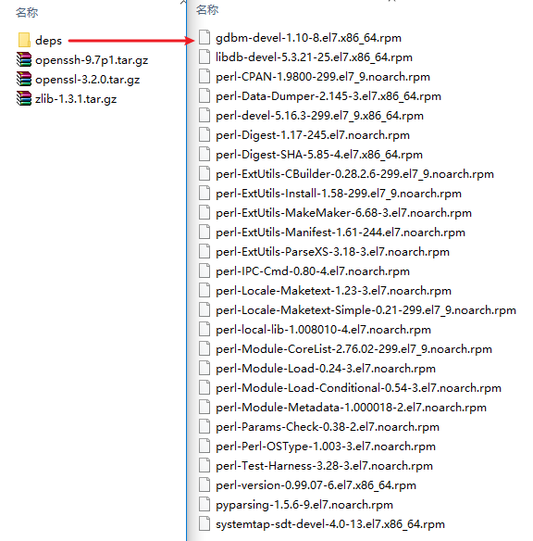Select perl-CPAN-1.9800-299.el7_9.noarch.rpm file name
This screenshot has width=533, height=541.
tap(323, 77)
